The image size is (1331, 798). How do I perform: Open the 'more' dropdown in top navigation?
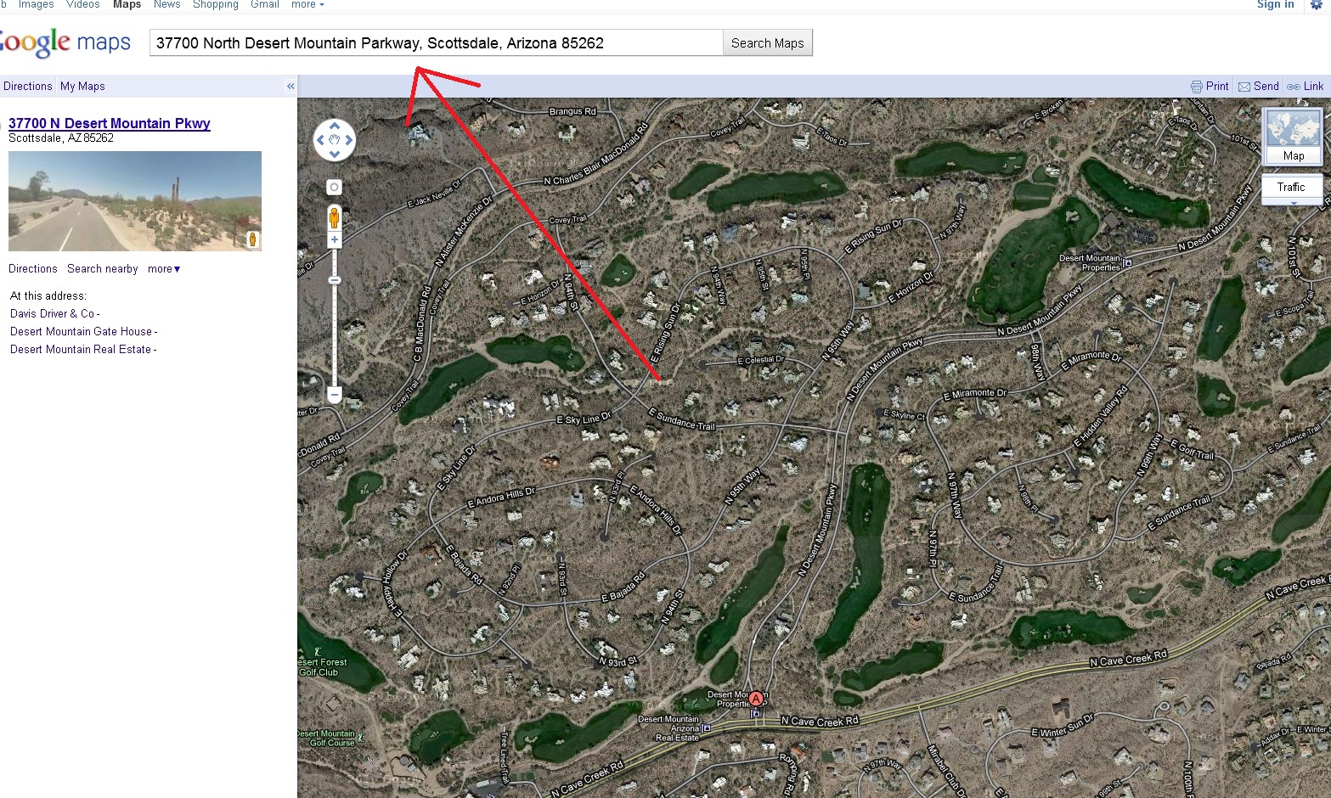(307, 4)
